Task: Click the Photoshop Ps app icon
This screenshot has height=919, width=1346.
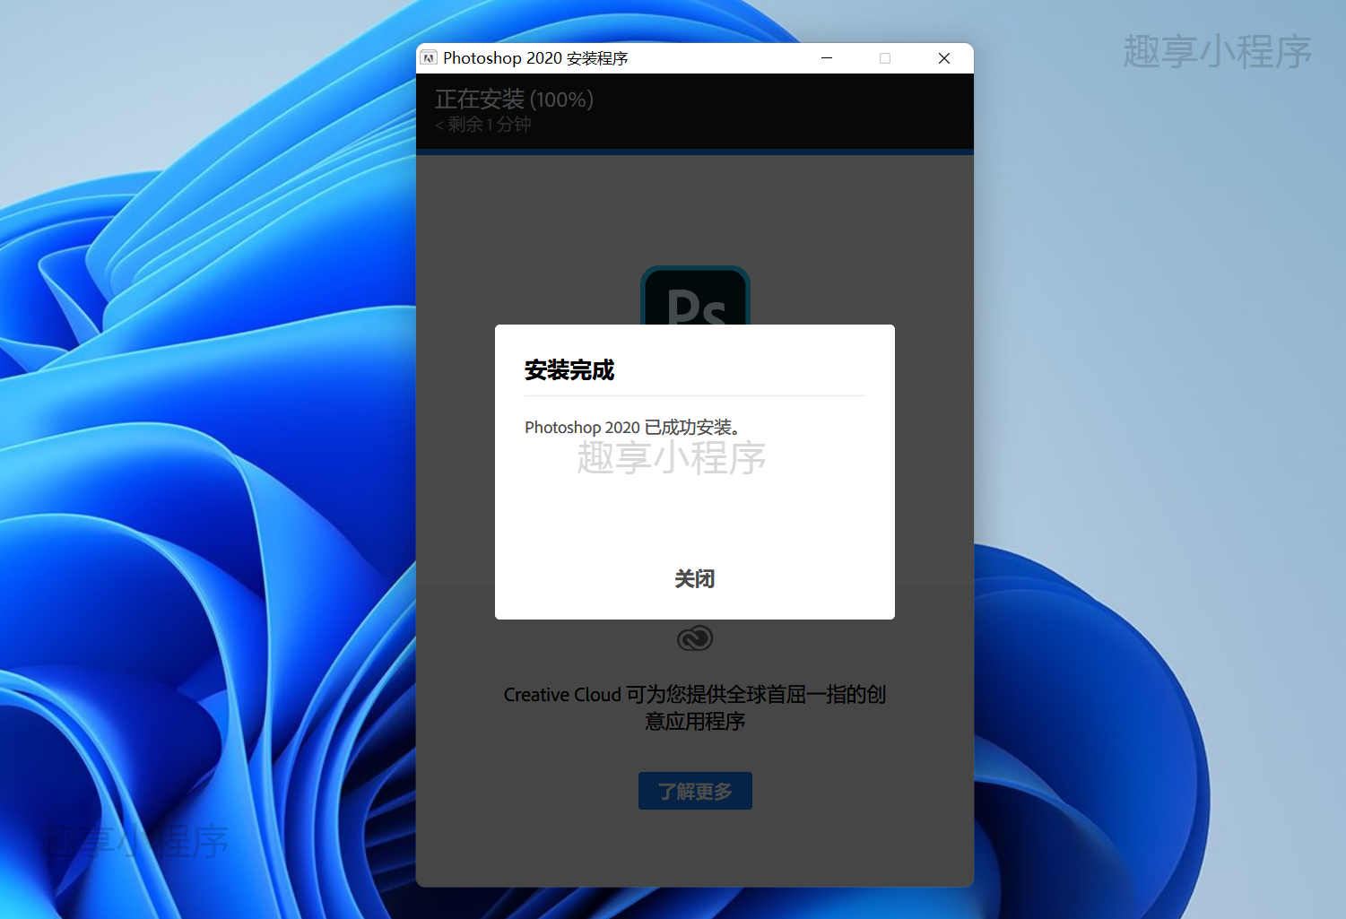Action: pyautogui.click(x=695, y=296)
